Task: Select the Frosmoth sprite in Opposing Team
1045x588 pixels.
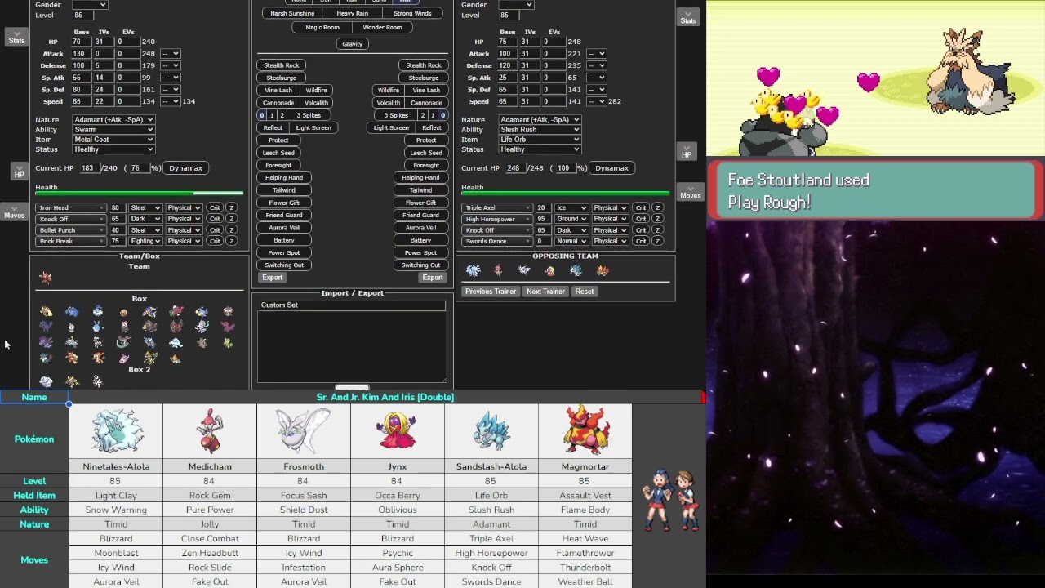Action: point(524,271)
